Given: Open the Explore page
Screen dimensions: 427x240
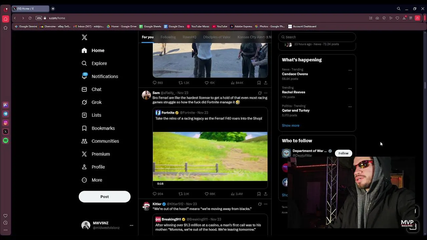Looking at the screenshot, I should click(94, 63).
